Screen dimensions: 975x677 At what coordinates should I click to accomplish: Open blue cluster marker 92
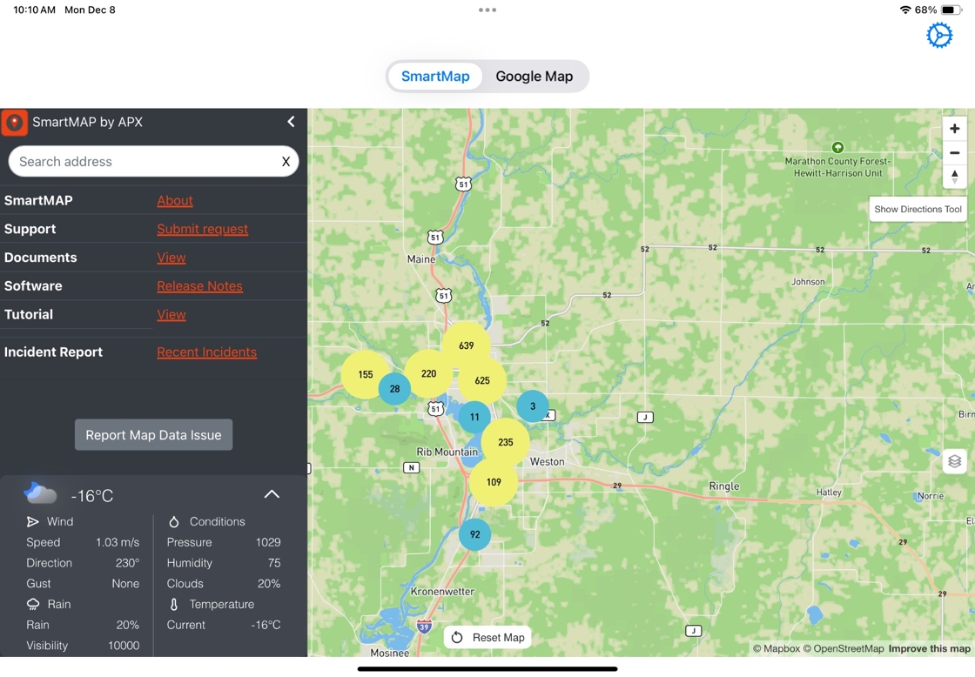475,534
